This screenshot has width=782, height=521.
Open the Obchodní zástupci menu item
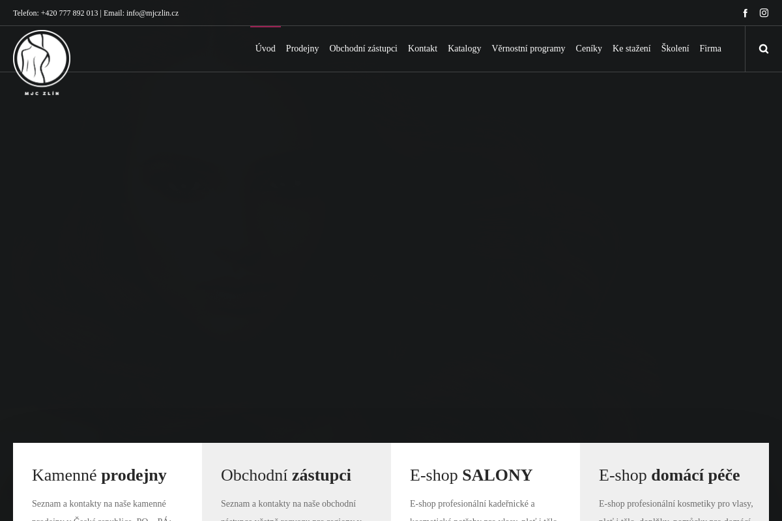pyautogui.click(x=363, y=48)
